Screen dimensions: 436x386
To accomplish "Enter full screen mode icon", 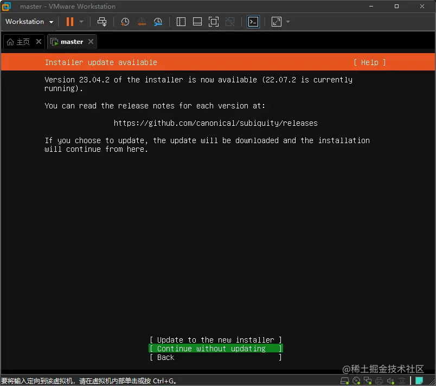I will point(214,22).
